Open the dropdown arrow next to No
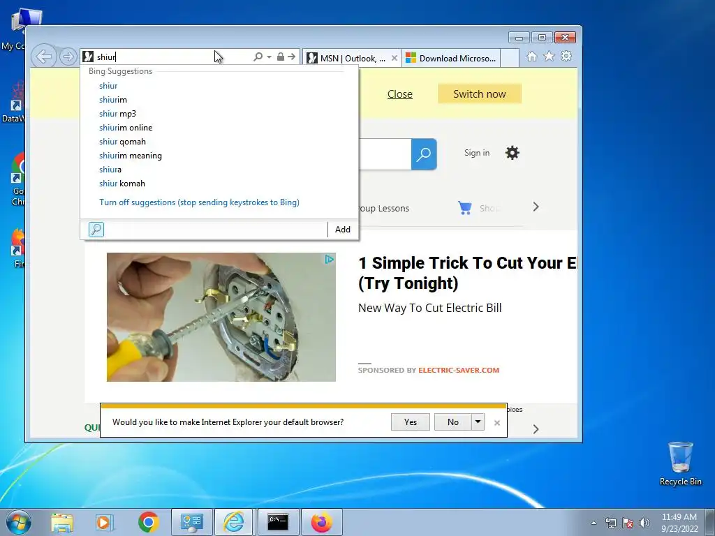The image size is (715, 536). pyautogui.click(x=478, y=422)
